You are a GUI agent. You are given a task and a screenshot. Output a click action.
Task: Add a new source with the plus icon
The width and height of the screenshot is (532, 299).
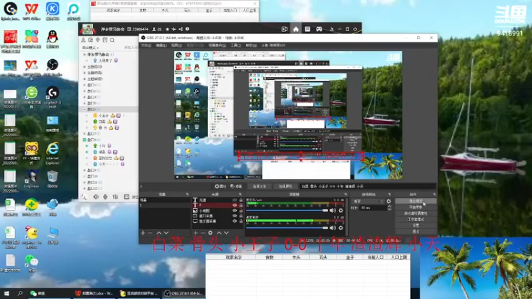(x=196, y=233)
